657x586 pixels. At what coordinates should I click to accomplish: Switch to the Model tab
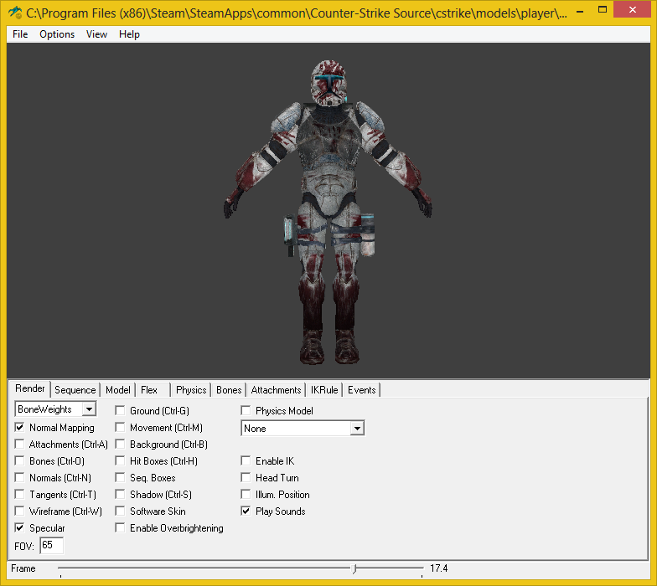pyautogui.click(x=117, y=390)
